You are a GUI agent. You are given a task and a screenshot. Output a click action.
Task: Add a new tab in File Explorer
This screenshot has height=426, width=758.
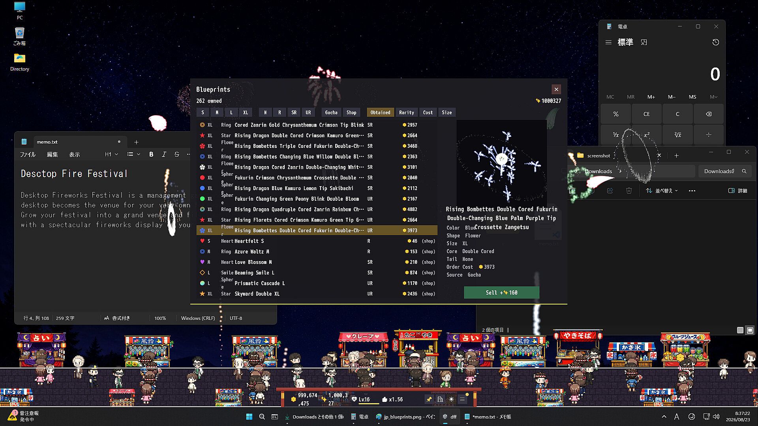pyautogui.click(x=676, y=156)
